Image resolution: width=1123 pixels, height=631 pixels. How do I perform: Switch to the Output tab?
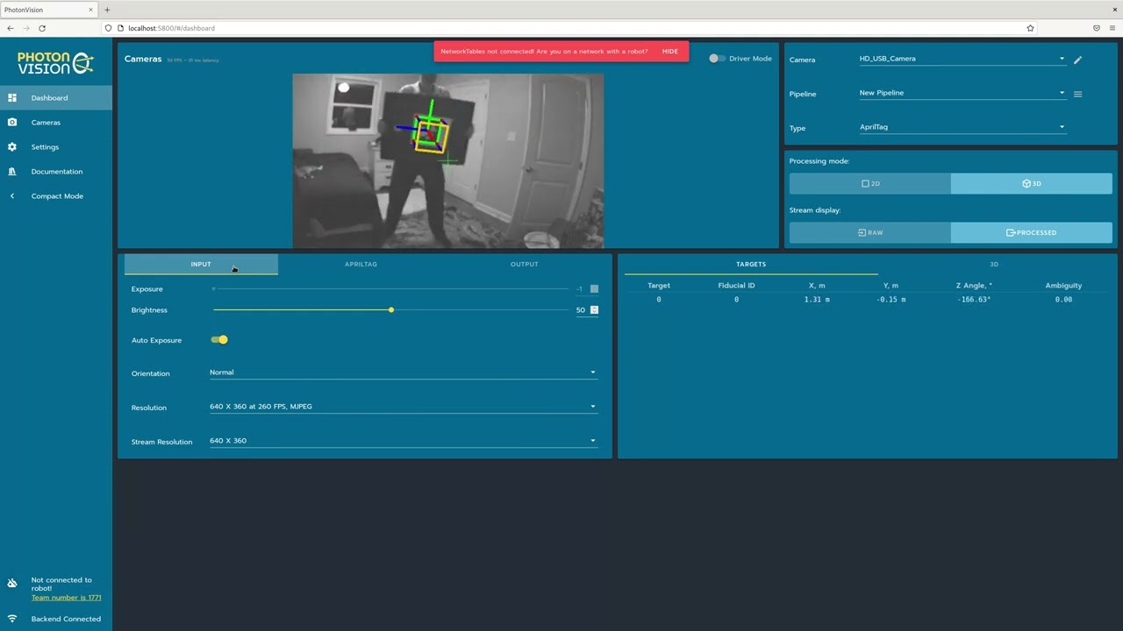point(525,264)
